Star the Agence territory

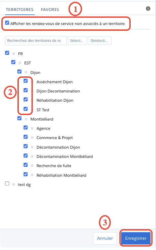pos(32,128)
